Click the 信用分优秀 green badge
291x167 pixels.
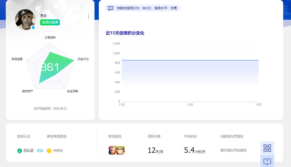pos(50,22)
